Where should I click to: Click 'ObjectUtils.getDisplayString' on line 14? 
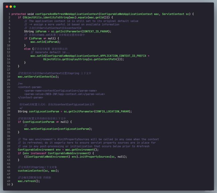pyautogui.click(x=65, y=59)
